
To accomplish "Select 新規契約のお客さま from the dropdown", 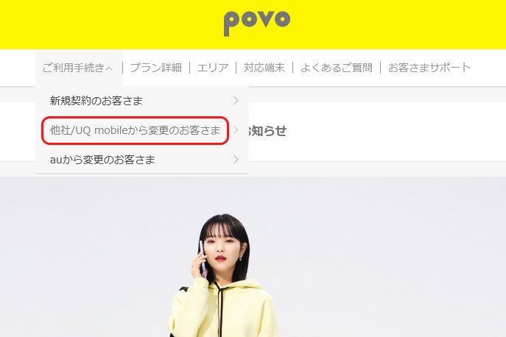I will (96, 101).
